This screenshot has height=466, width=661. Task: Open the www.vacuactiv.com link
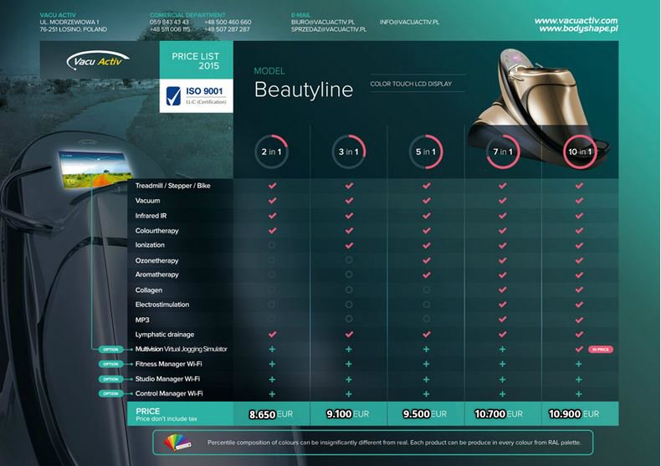(576, 20)
